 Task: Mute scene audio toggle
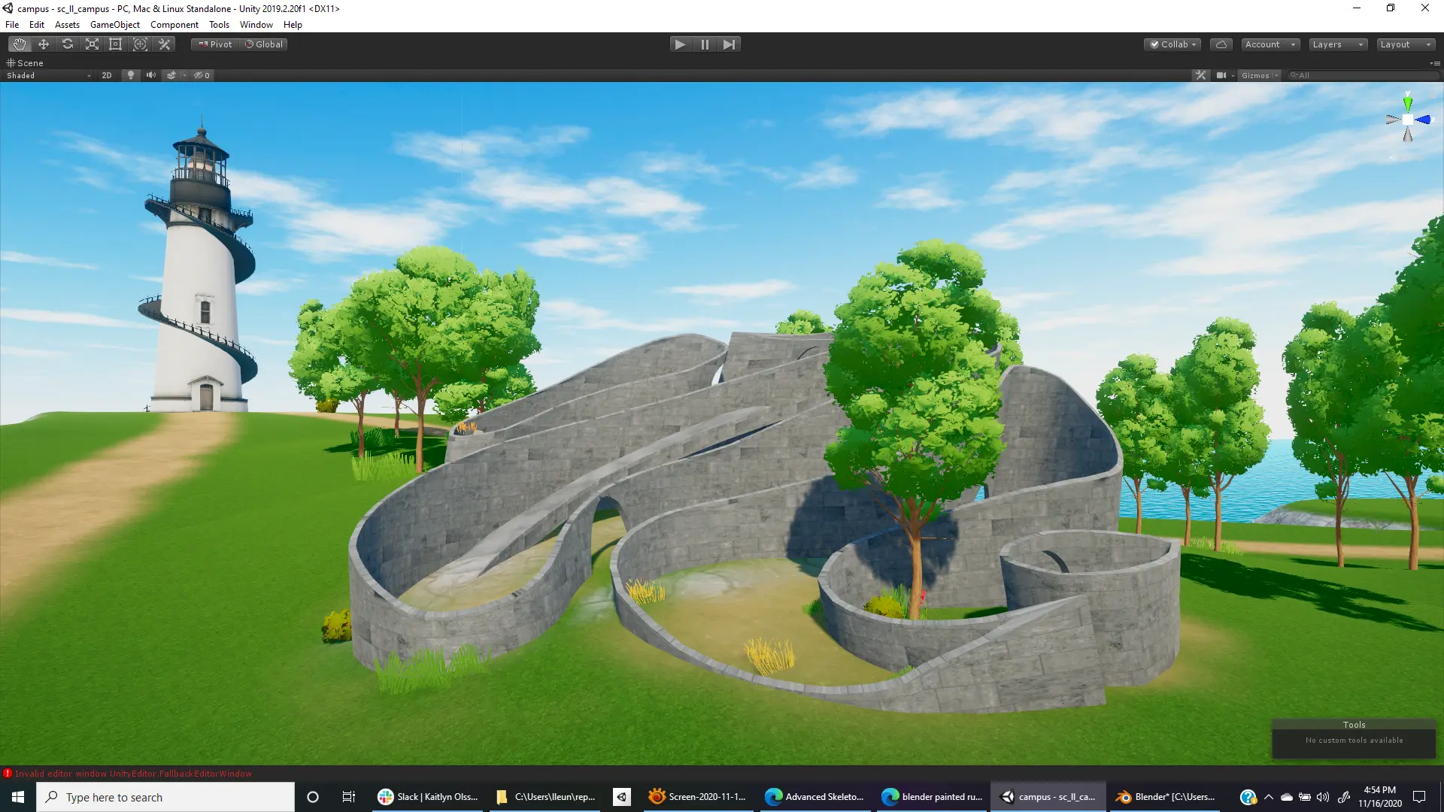[150, 75]
